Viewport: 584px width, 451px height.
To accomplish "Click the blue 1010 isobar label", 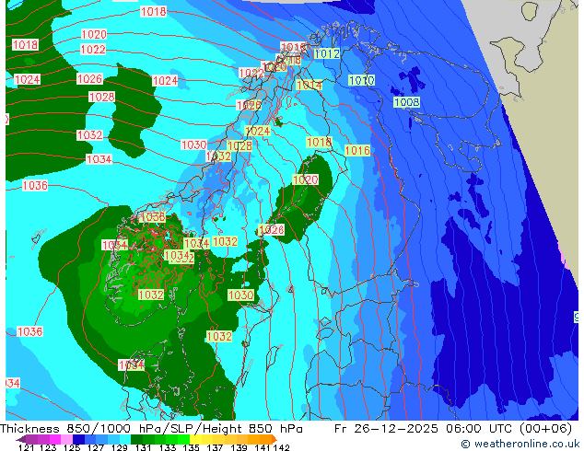I will pyautogui.click(x=362, y=80).
